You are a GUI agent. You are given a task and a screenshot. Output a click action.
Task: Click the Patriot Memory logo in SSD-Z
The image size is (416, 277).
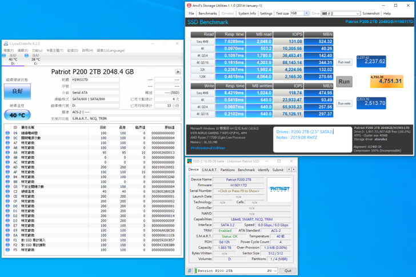click(x=276, y=186)
